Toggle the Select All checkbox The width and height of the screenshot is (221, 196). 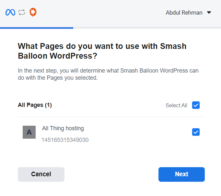point(196,105)
